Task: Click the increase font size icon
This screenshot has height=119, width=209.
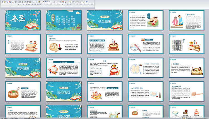Action: (62, 4)
